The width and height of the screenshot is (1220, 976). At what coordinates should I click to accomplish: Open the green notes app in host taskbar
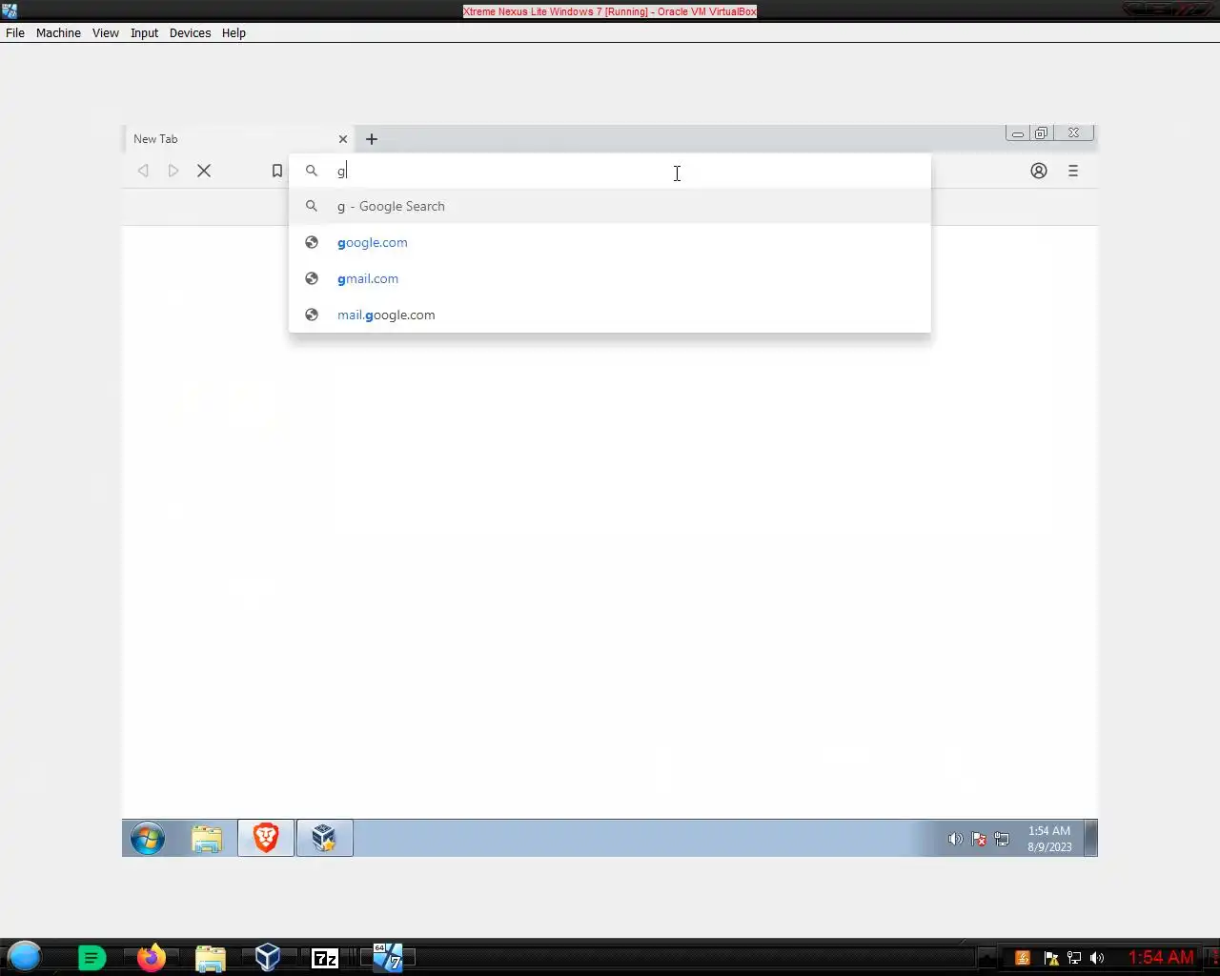tap(91, 958)
